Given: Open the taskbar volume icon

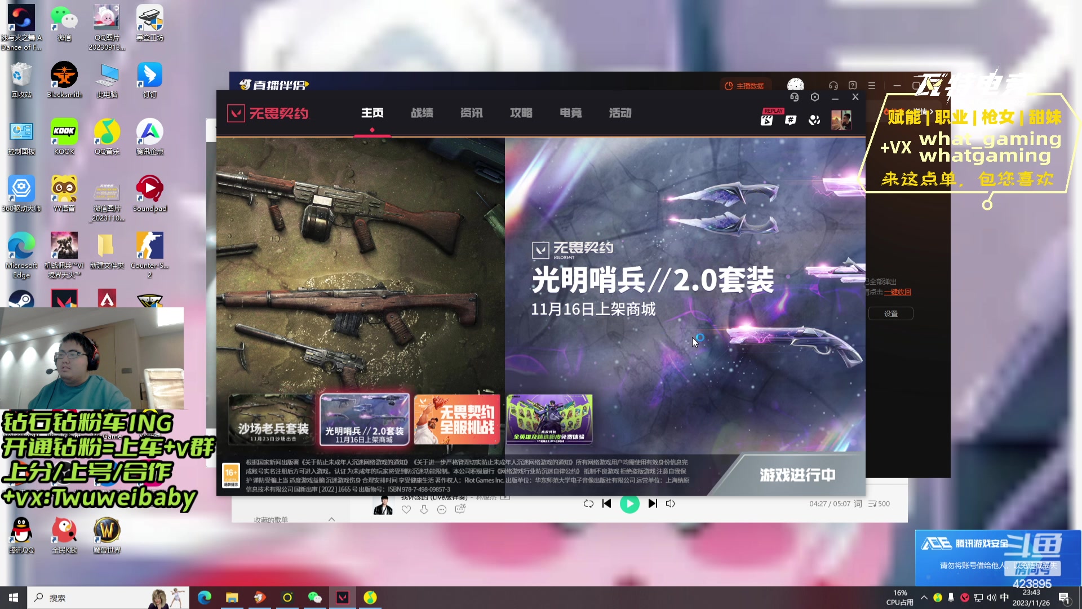Looking at the screenshot, I should pyautogui.click(x=991, y=598).
